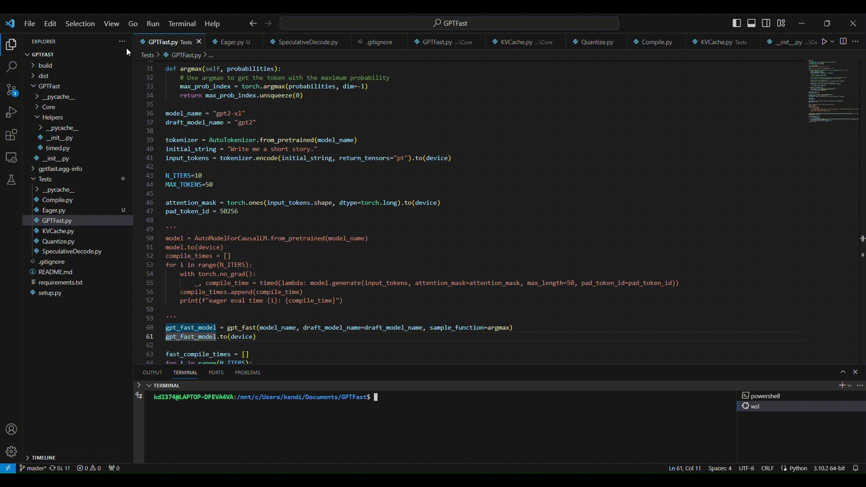Go forward with the right arrow

[268, 23]
